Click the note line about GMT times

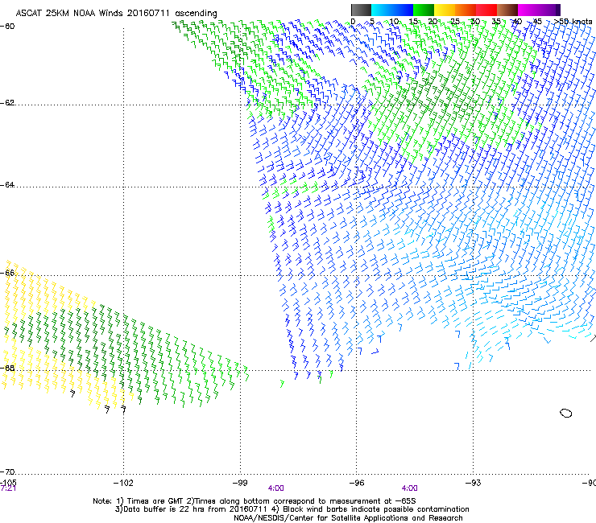[255, 501]
